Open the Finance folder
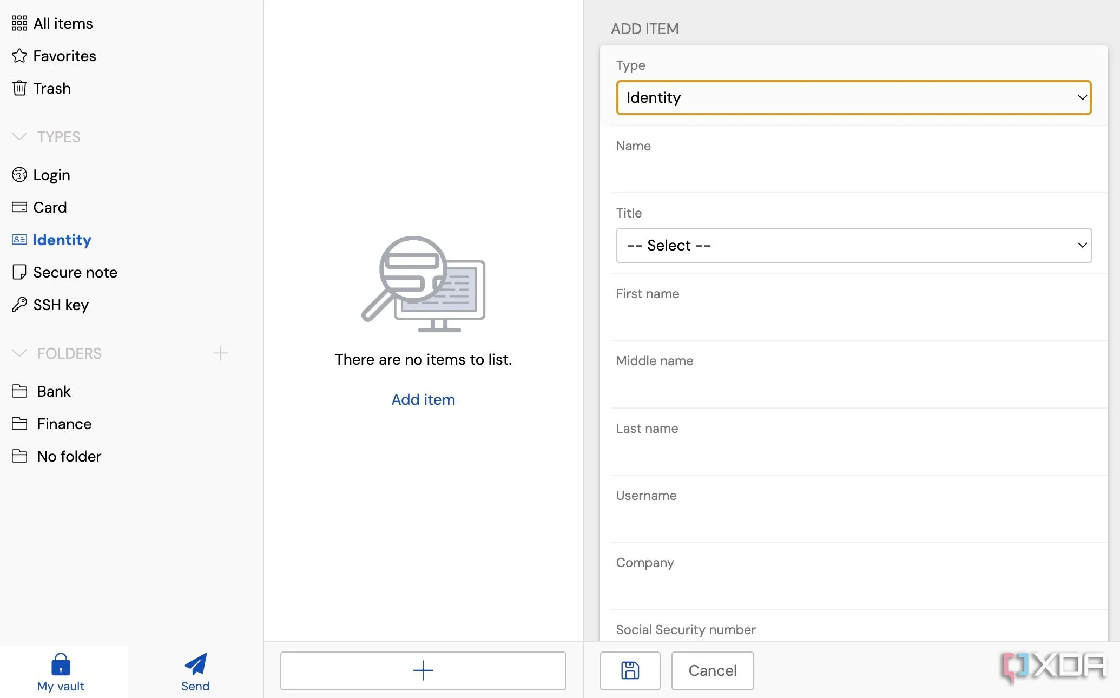Screen dimensions: 1120x698 pyautogui.click(x=64, y=424)
